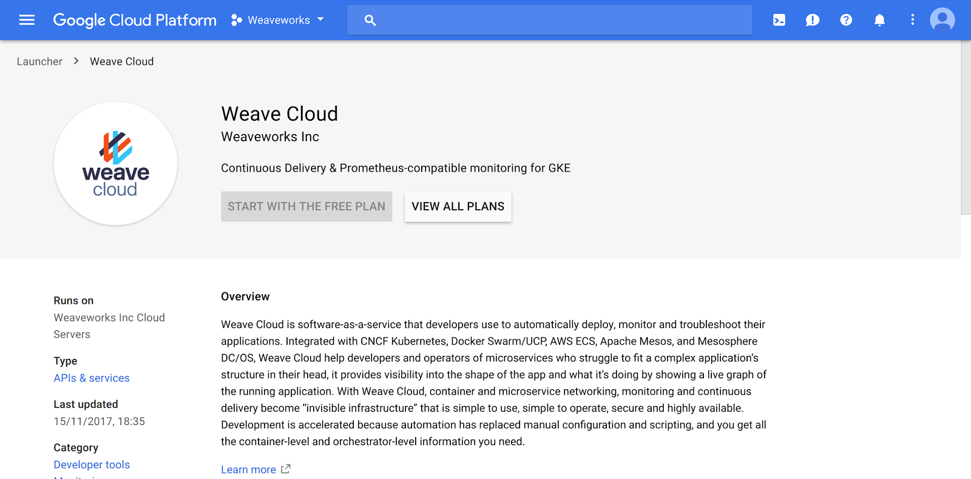The width and height of the screenshot is (971, 479).
Task: Open the Weaveworks project selector dropdown
Action: (278, 20)
